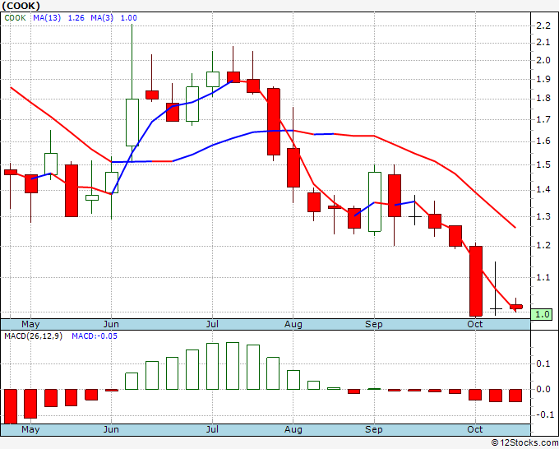Click the tallest green MACD histogram bar in July

[x=233, y=366]
